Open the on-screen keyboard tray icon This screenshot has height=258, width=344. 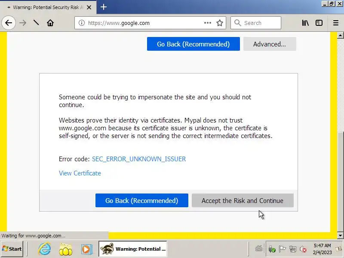(x=259, y=249)
